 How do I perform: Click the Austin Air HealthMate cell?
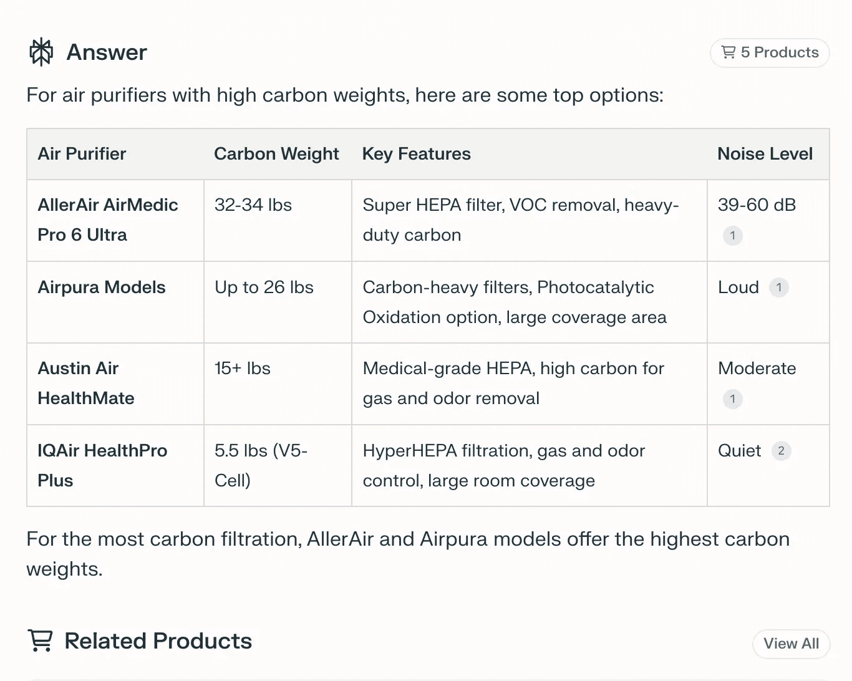(x=86, y=384)
